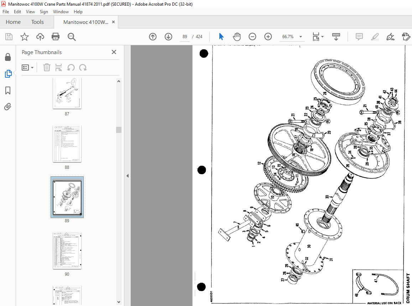This screenshot has width=412, height=306.
Task: Close the Manitowoc 4100W document tab
Action: pos(114,22)
